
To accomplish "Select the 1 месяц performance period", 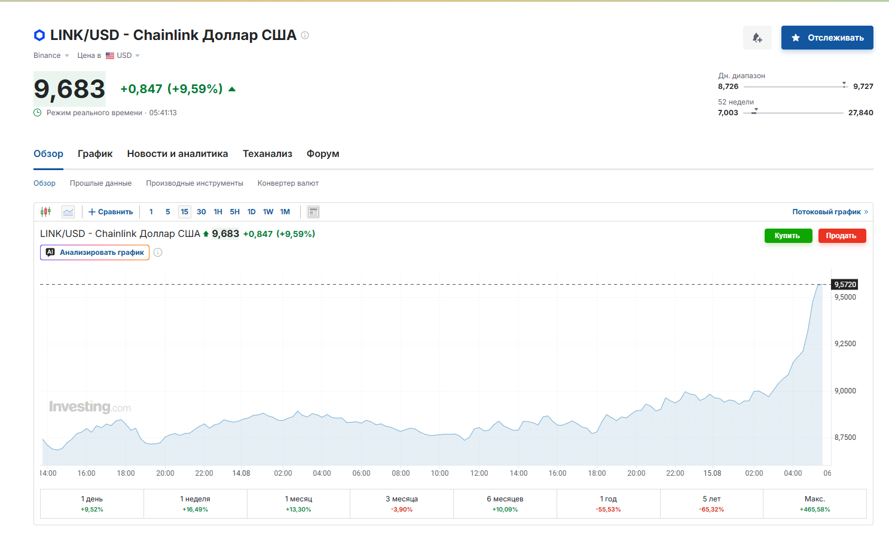I will [x=298, y=504].
